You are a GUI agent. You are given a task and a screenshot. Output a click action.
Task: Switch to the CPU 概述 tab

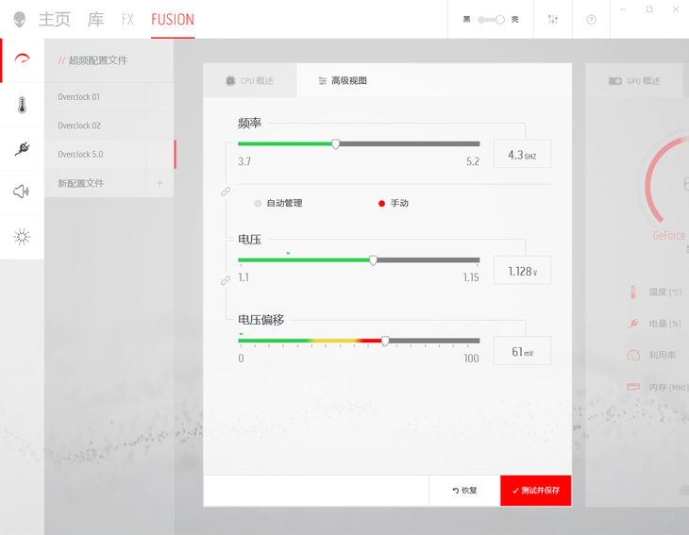[249, 81]
